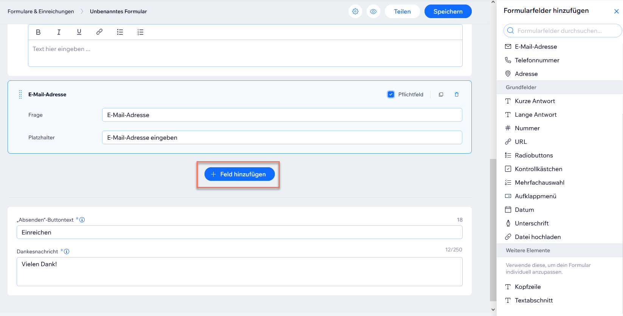
Task: Close the Formularfelder hinzufügen panel
Action: tap(616, 11)
